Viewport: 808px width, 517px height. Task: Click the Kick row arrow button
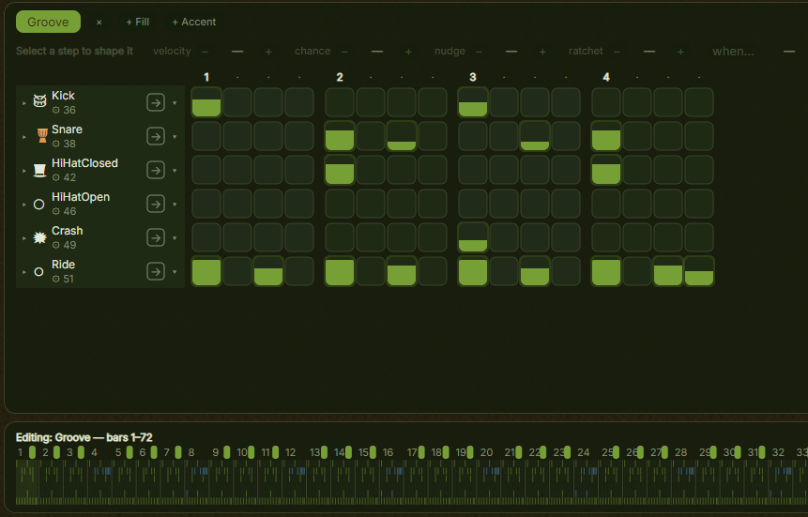tap(156, 102)
